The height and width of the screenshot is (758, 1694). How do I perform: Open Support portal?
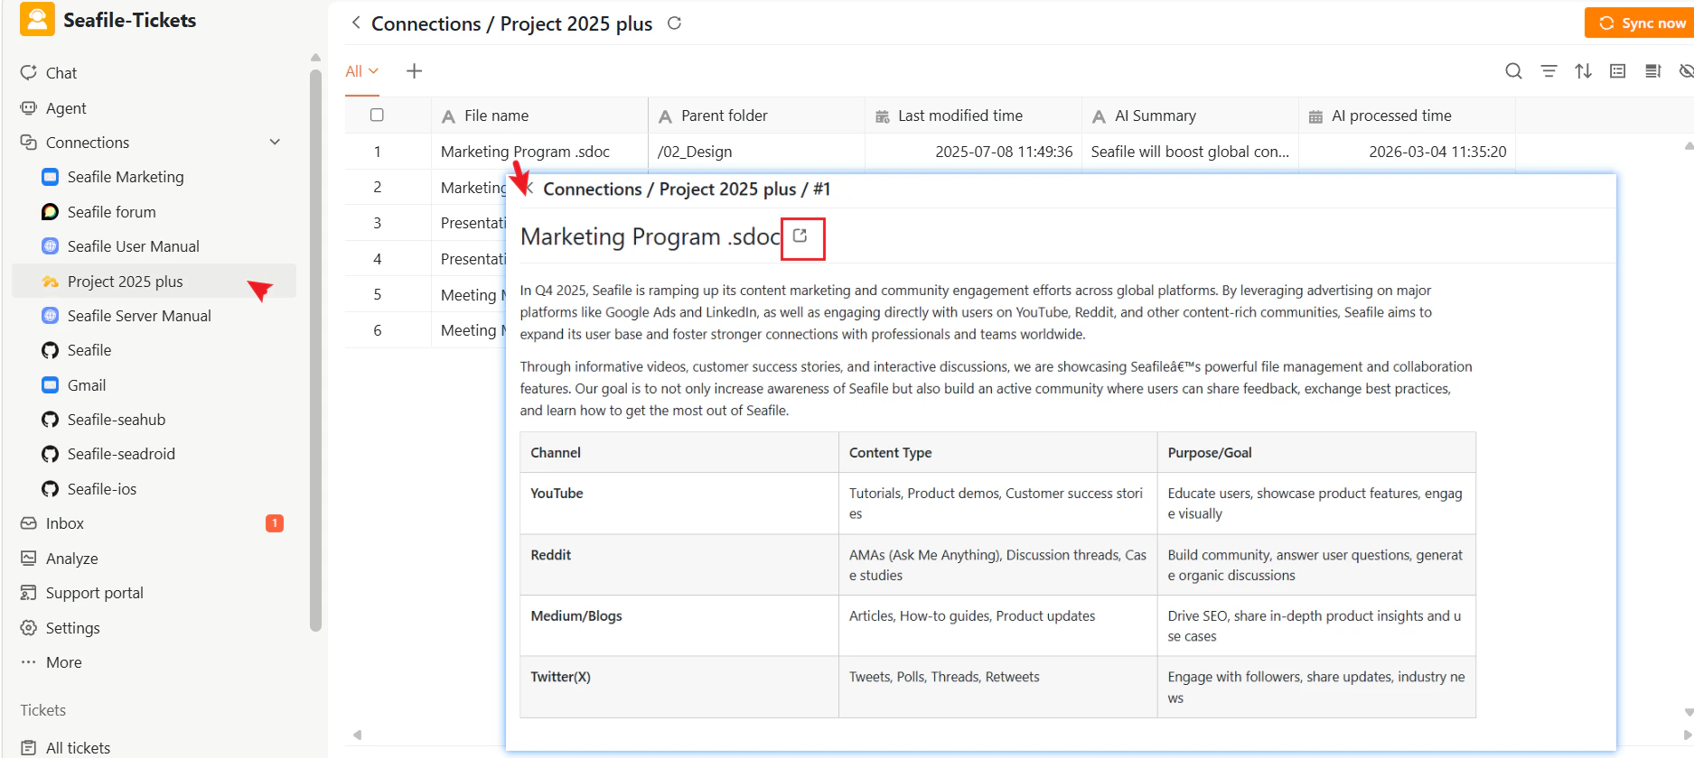click(x=94, y=593)
